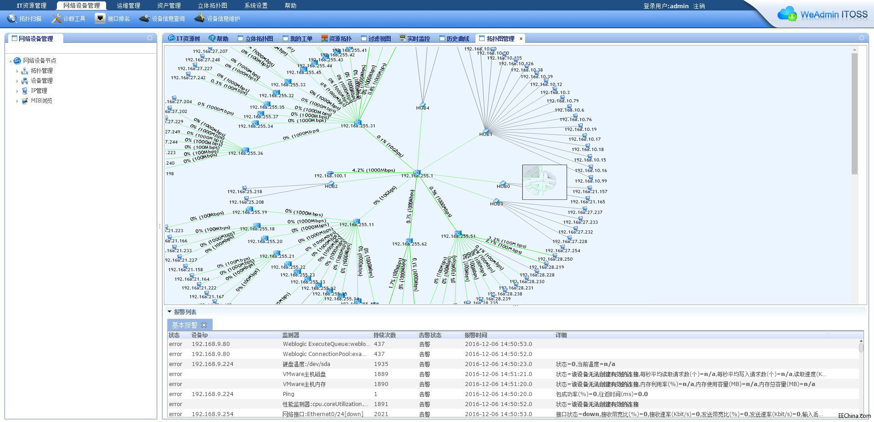Click the 接口排名 interface ranking icon
Viewport: 874px width, 422px height.
point(112,19)
